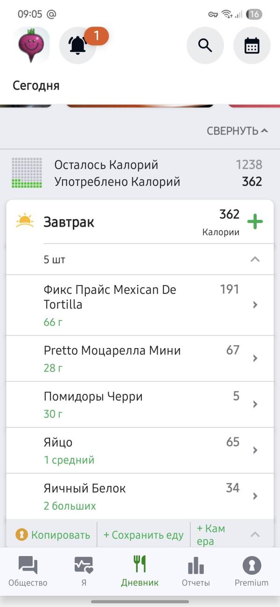
Task: Open the Отчеты reports tab
Action: point(196,571)
